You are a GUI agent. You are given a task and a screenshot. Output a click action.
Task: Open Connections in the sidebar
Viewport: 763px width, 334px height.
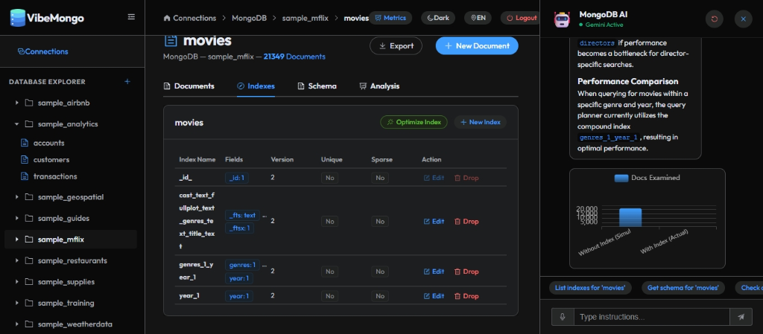coord(42,51)
